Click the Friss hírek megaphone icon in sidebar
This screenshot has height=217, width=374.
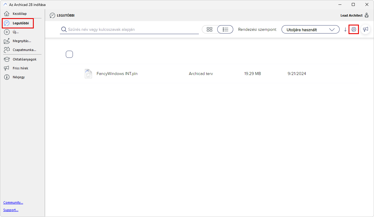pyautogui.click(x=7, y=68)
